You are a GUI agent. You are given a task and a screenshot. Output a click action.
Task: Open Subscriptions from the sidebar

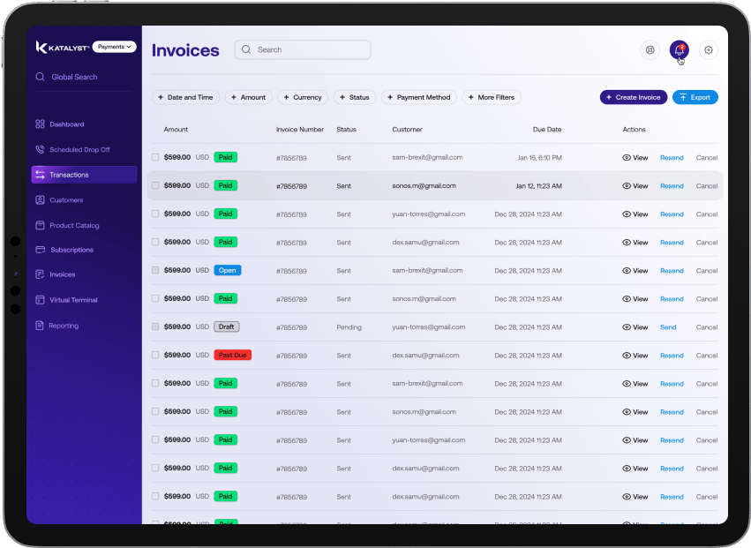click(x=71, y=250)
